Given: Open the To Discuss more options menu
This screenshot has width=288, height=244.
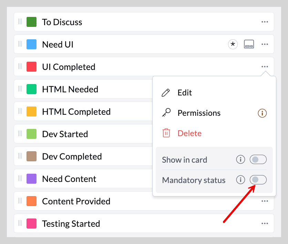Looking at the screenshot, I should 265,22.
